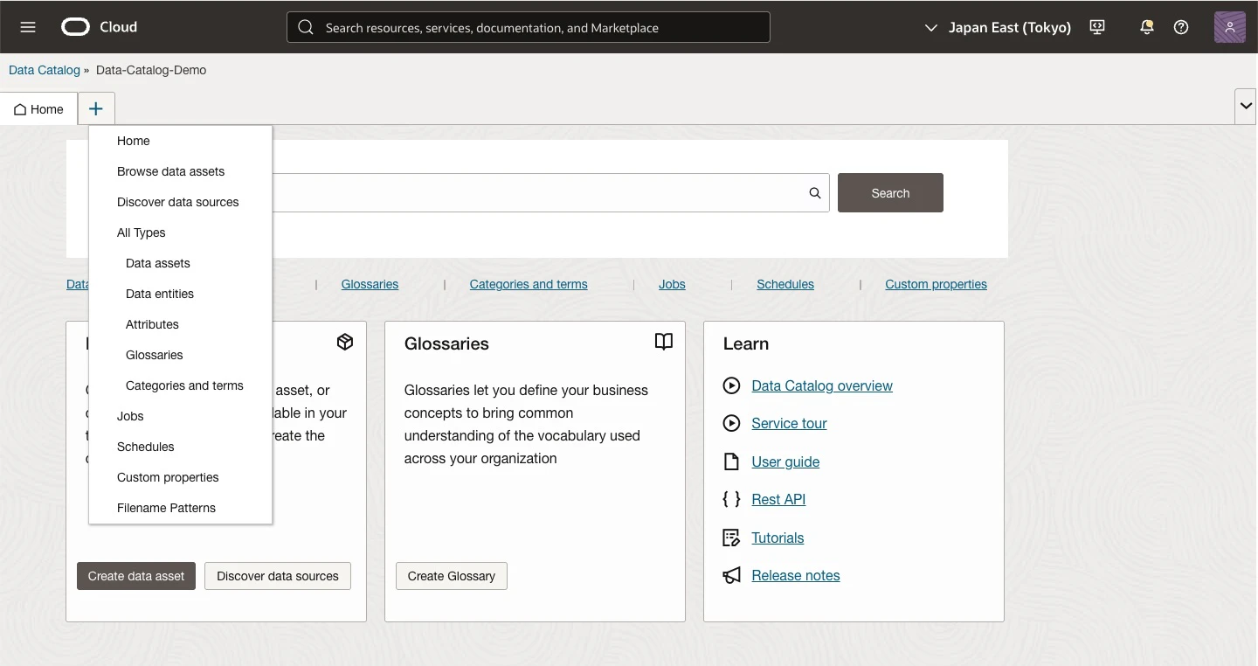Viewport: 1258px width, 666px height.
Task: Pick Glossaries from the dropdown menu
Action: click(180, 355)
